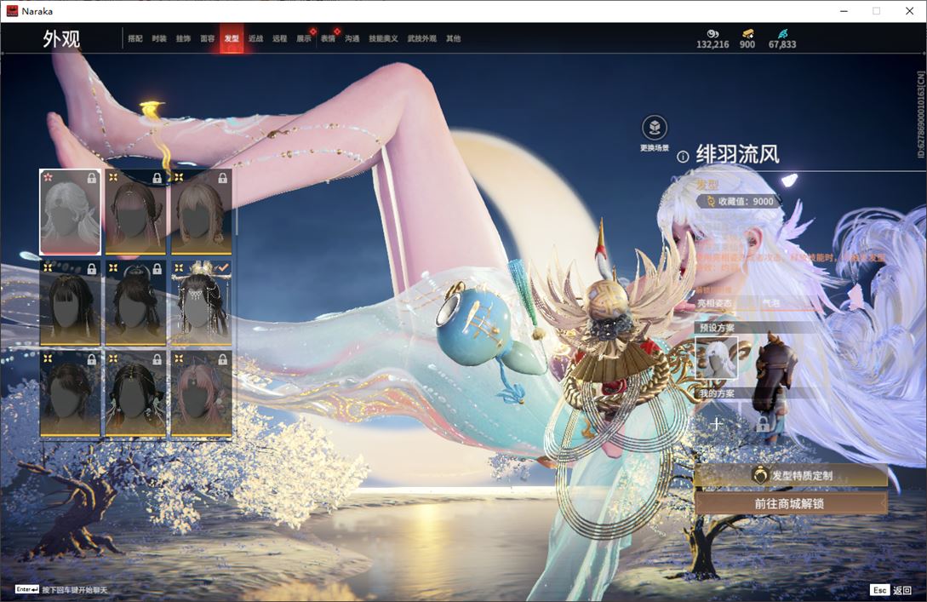Click the 132,216 currency amount

click(712, 44)
